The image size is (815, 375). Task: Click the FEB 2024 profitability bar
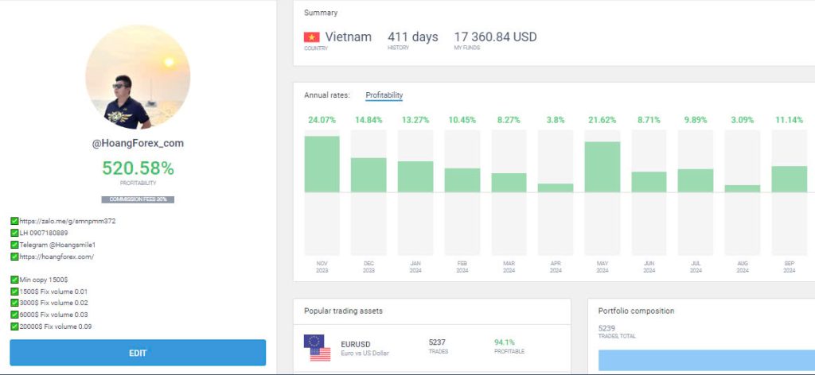point(462,180)
